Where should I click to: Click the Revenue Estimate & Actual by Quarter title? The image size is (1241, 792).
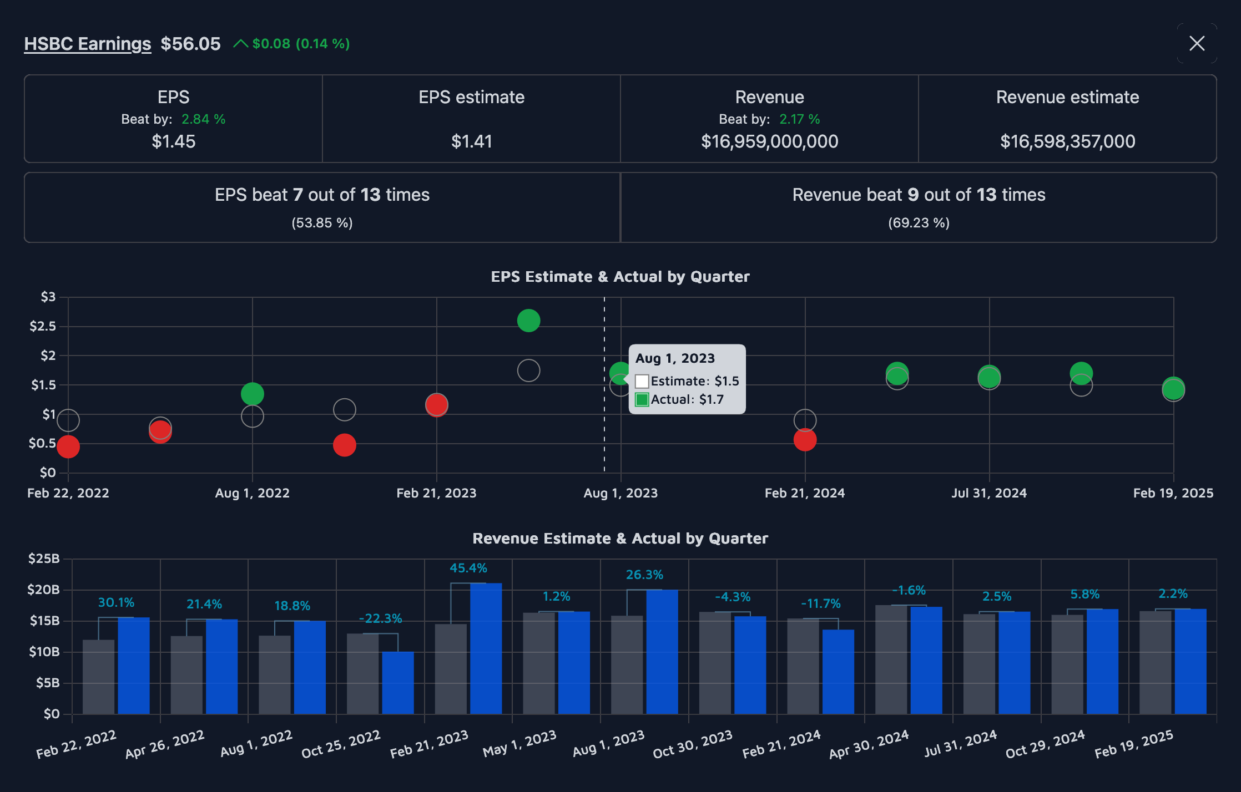[621, 538]
